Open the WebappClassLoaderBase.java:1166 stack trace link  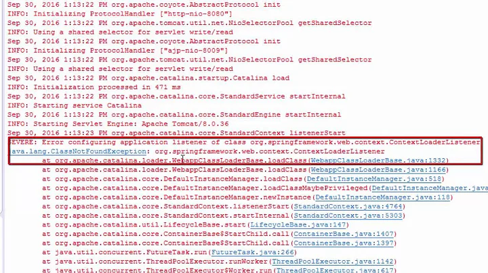coord(378,170)
